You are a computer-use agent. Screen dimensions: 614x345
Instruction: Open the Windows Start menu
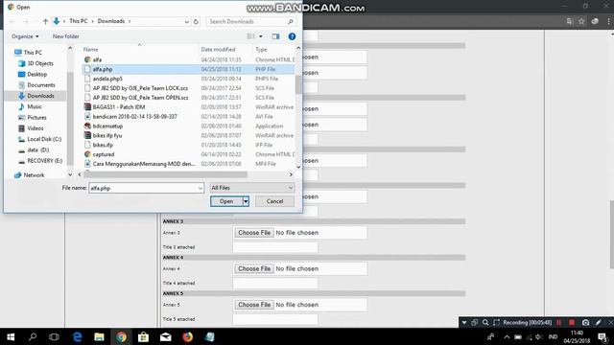point(11,336)
